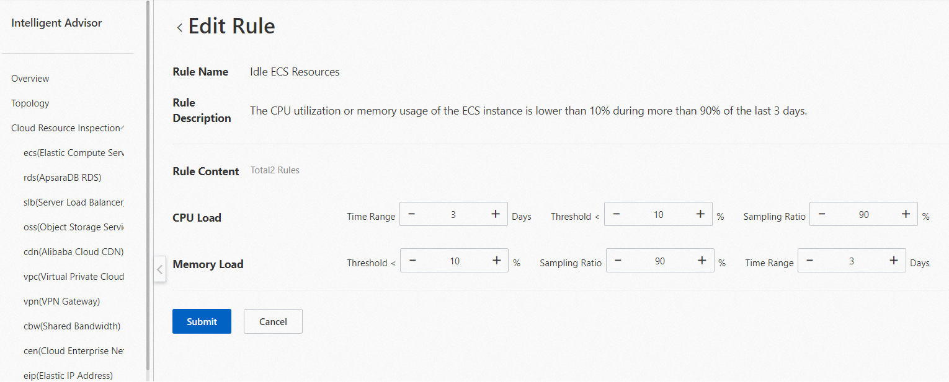This screenshot has width=949, height=382.
Task: Increase the Memory Load Threshold value
Action: tap(497, 261)
